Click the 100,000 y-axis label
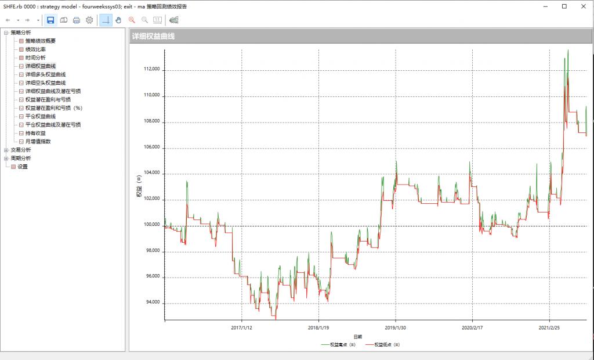The height and width of the screenshot is (360, 594). 151,225
